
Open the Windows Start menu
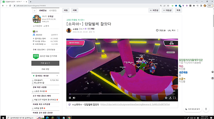(3, 118)
